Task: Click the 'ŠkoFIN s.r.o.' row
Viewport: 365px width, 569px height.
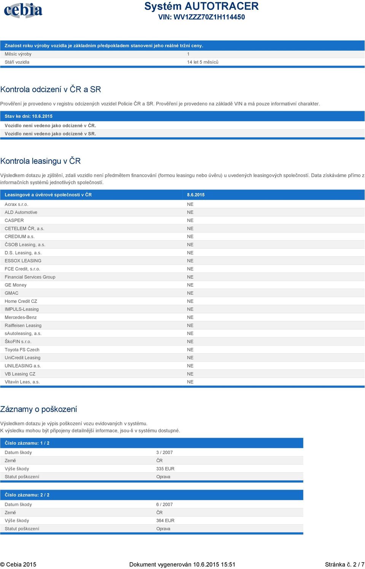Action: 182,341
